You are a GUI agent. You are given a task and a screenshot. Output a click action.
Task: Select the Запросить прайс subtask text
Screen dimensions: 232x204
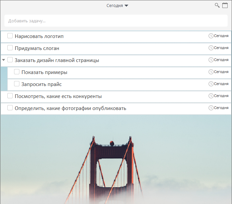click(x=42, y=84)
